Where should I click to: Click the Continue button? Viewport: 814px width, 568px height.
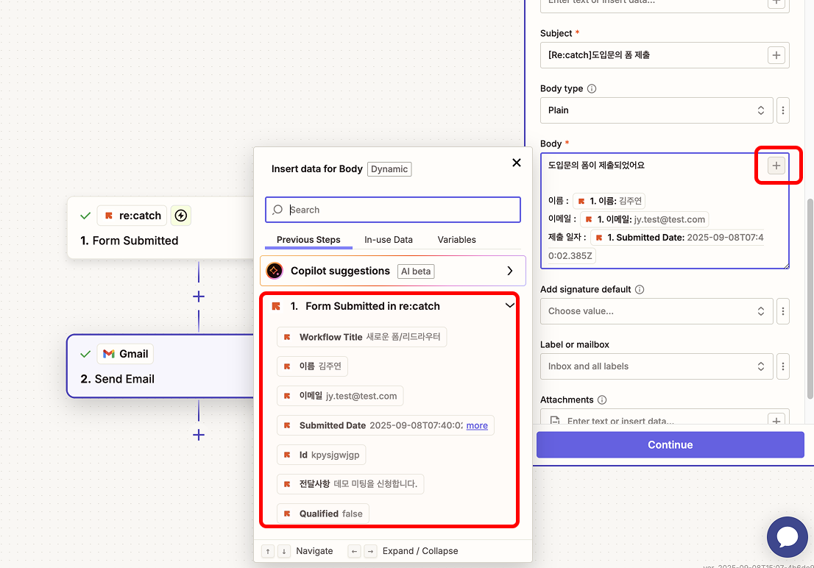670,444
